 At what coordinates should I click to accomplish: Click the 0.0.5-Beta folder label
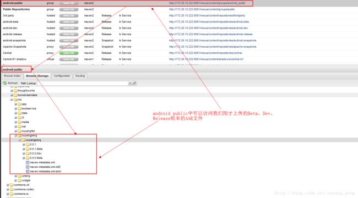tap(36, 158)
